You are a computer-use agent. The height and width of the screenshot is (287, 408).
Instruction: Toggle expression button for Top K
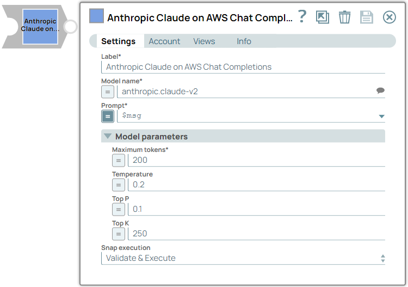(x=119, y=234)
